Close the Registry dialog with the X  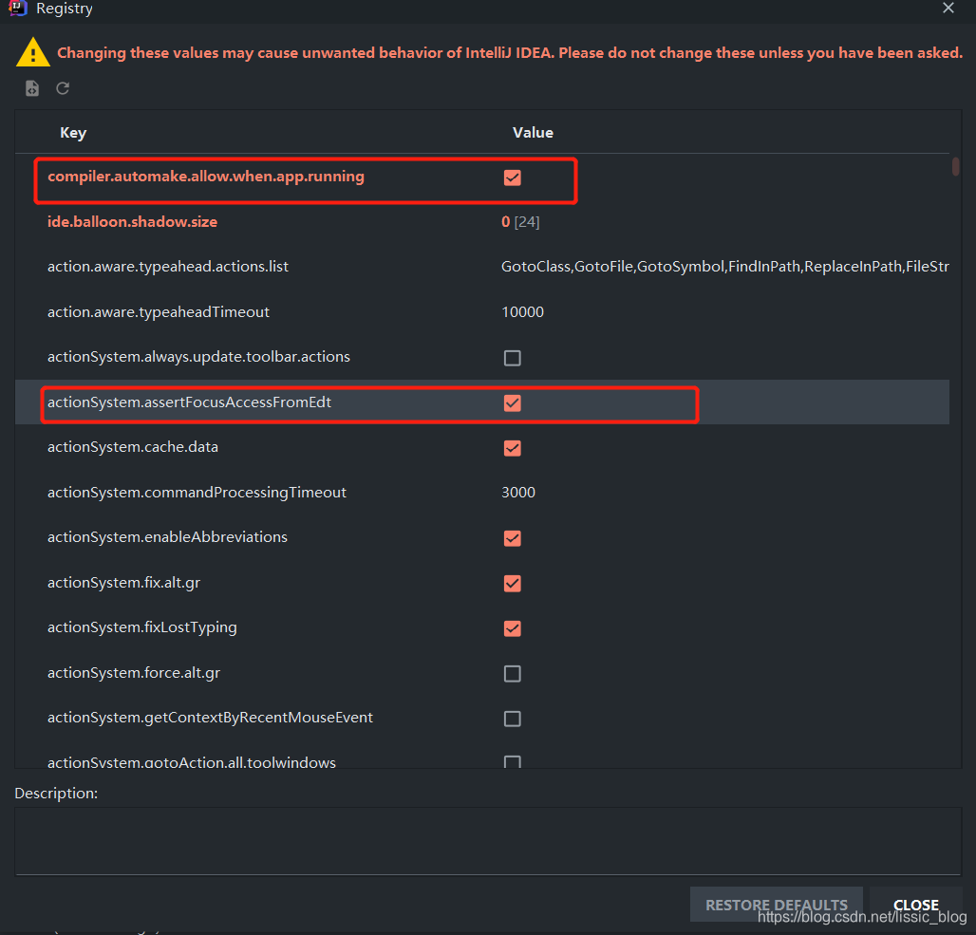(x=948, y=9)
